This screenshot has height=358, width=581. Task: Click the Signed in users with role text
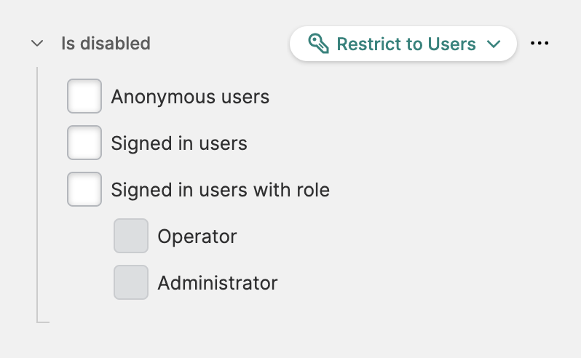(220, 190)
